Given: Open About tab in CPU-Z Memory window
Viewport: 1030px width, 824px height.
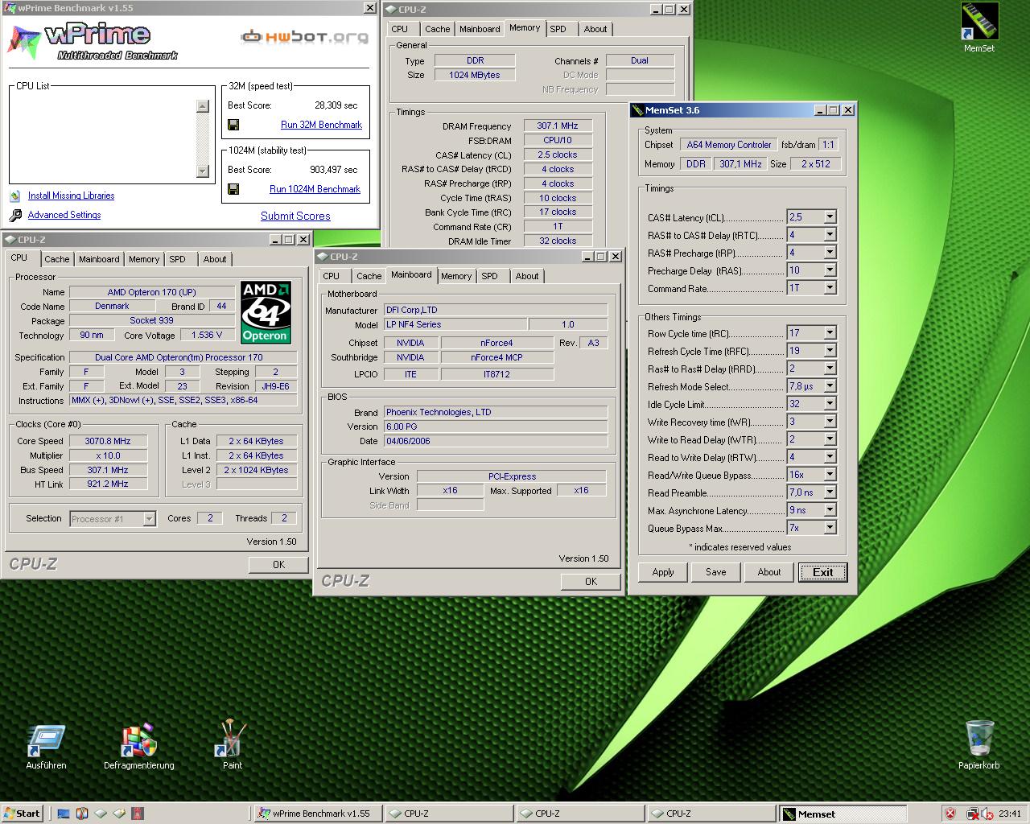Looking at the screenshot, I should [595, 29].
